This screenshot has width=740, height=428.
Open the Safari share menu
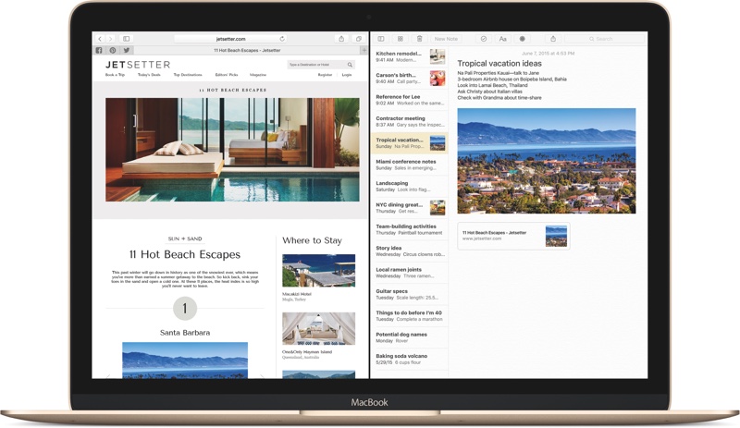click(x=341, y=39)
